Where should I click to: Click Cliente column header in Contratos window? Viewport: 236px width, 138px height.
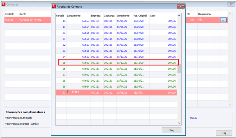(22, 14)
